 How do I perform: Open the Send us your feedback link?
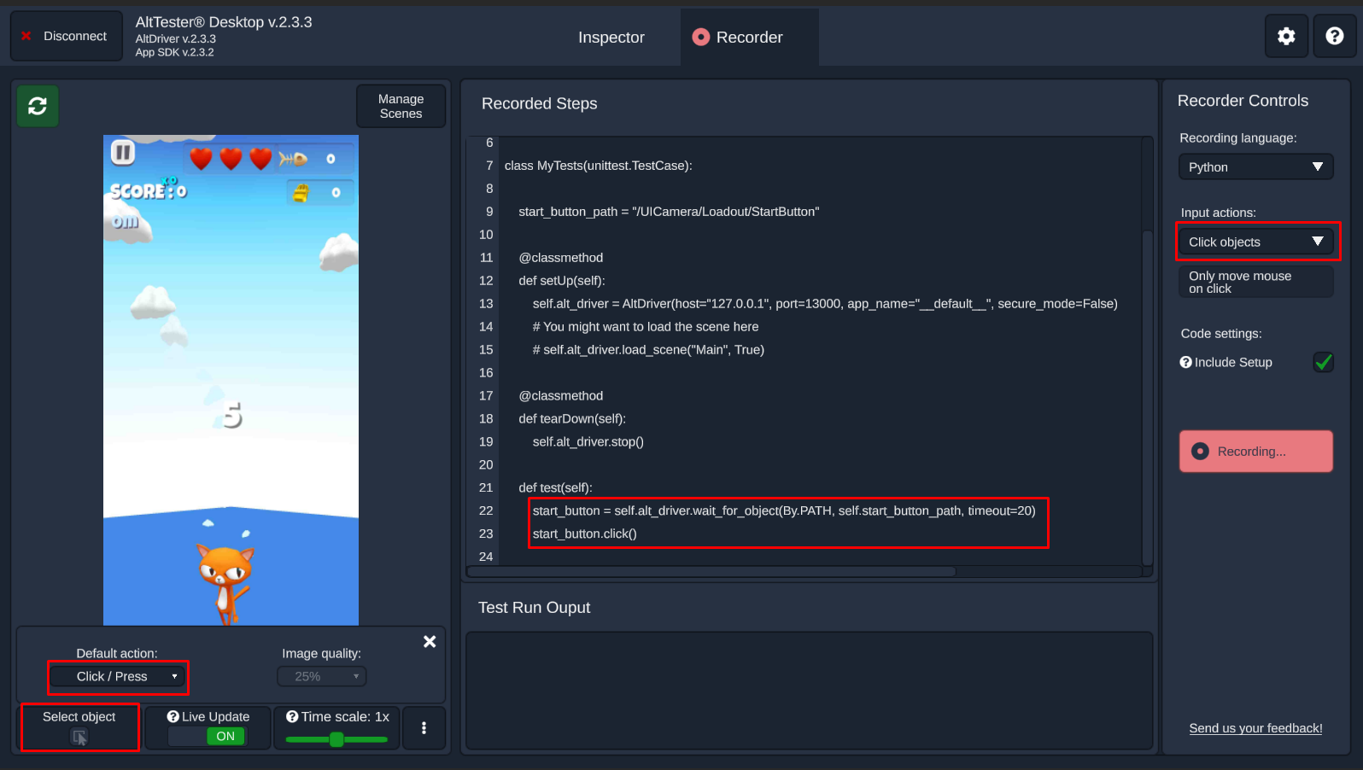point(1255,728)
